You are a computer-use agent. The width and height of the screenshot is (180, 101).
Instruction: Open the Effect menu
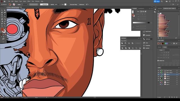pos(29,1)
